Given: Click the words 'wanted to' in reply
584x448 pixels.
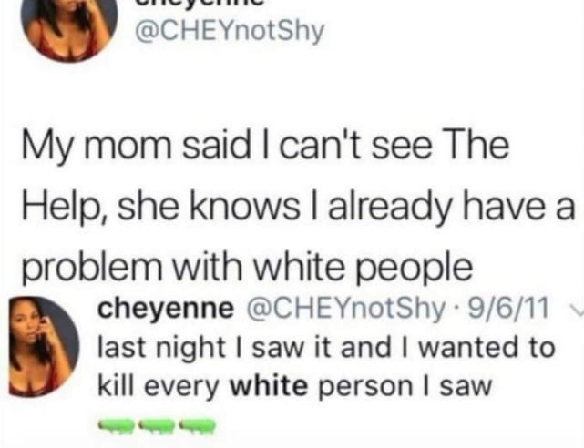Looking at the screenshot, I should coord(487,348).
